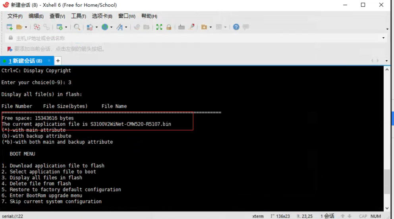Close the 新建会话 (8) tab

[49, 61]
